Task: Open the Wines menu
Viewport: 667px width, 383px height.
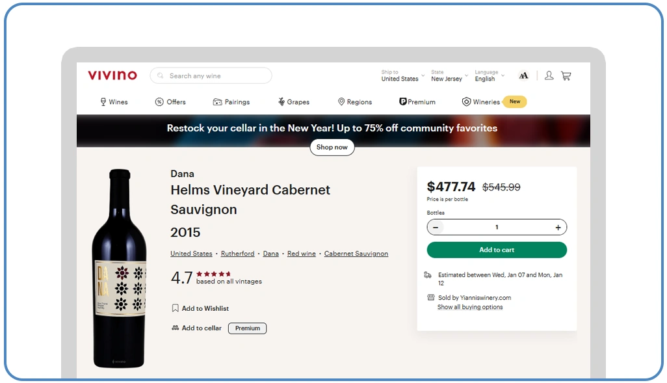Action: pyautogui.click(x=114, y=102)
